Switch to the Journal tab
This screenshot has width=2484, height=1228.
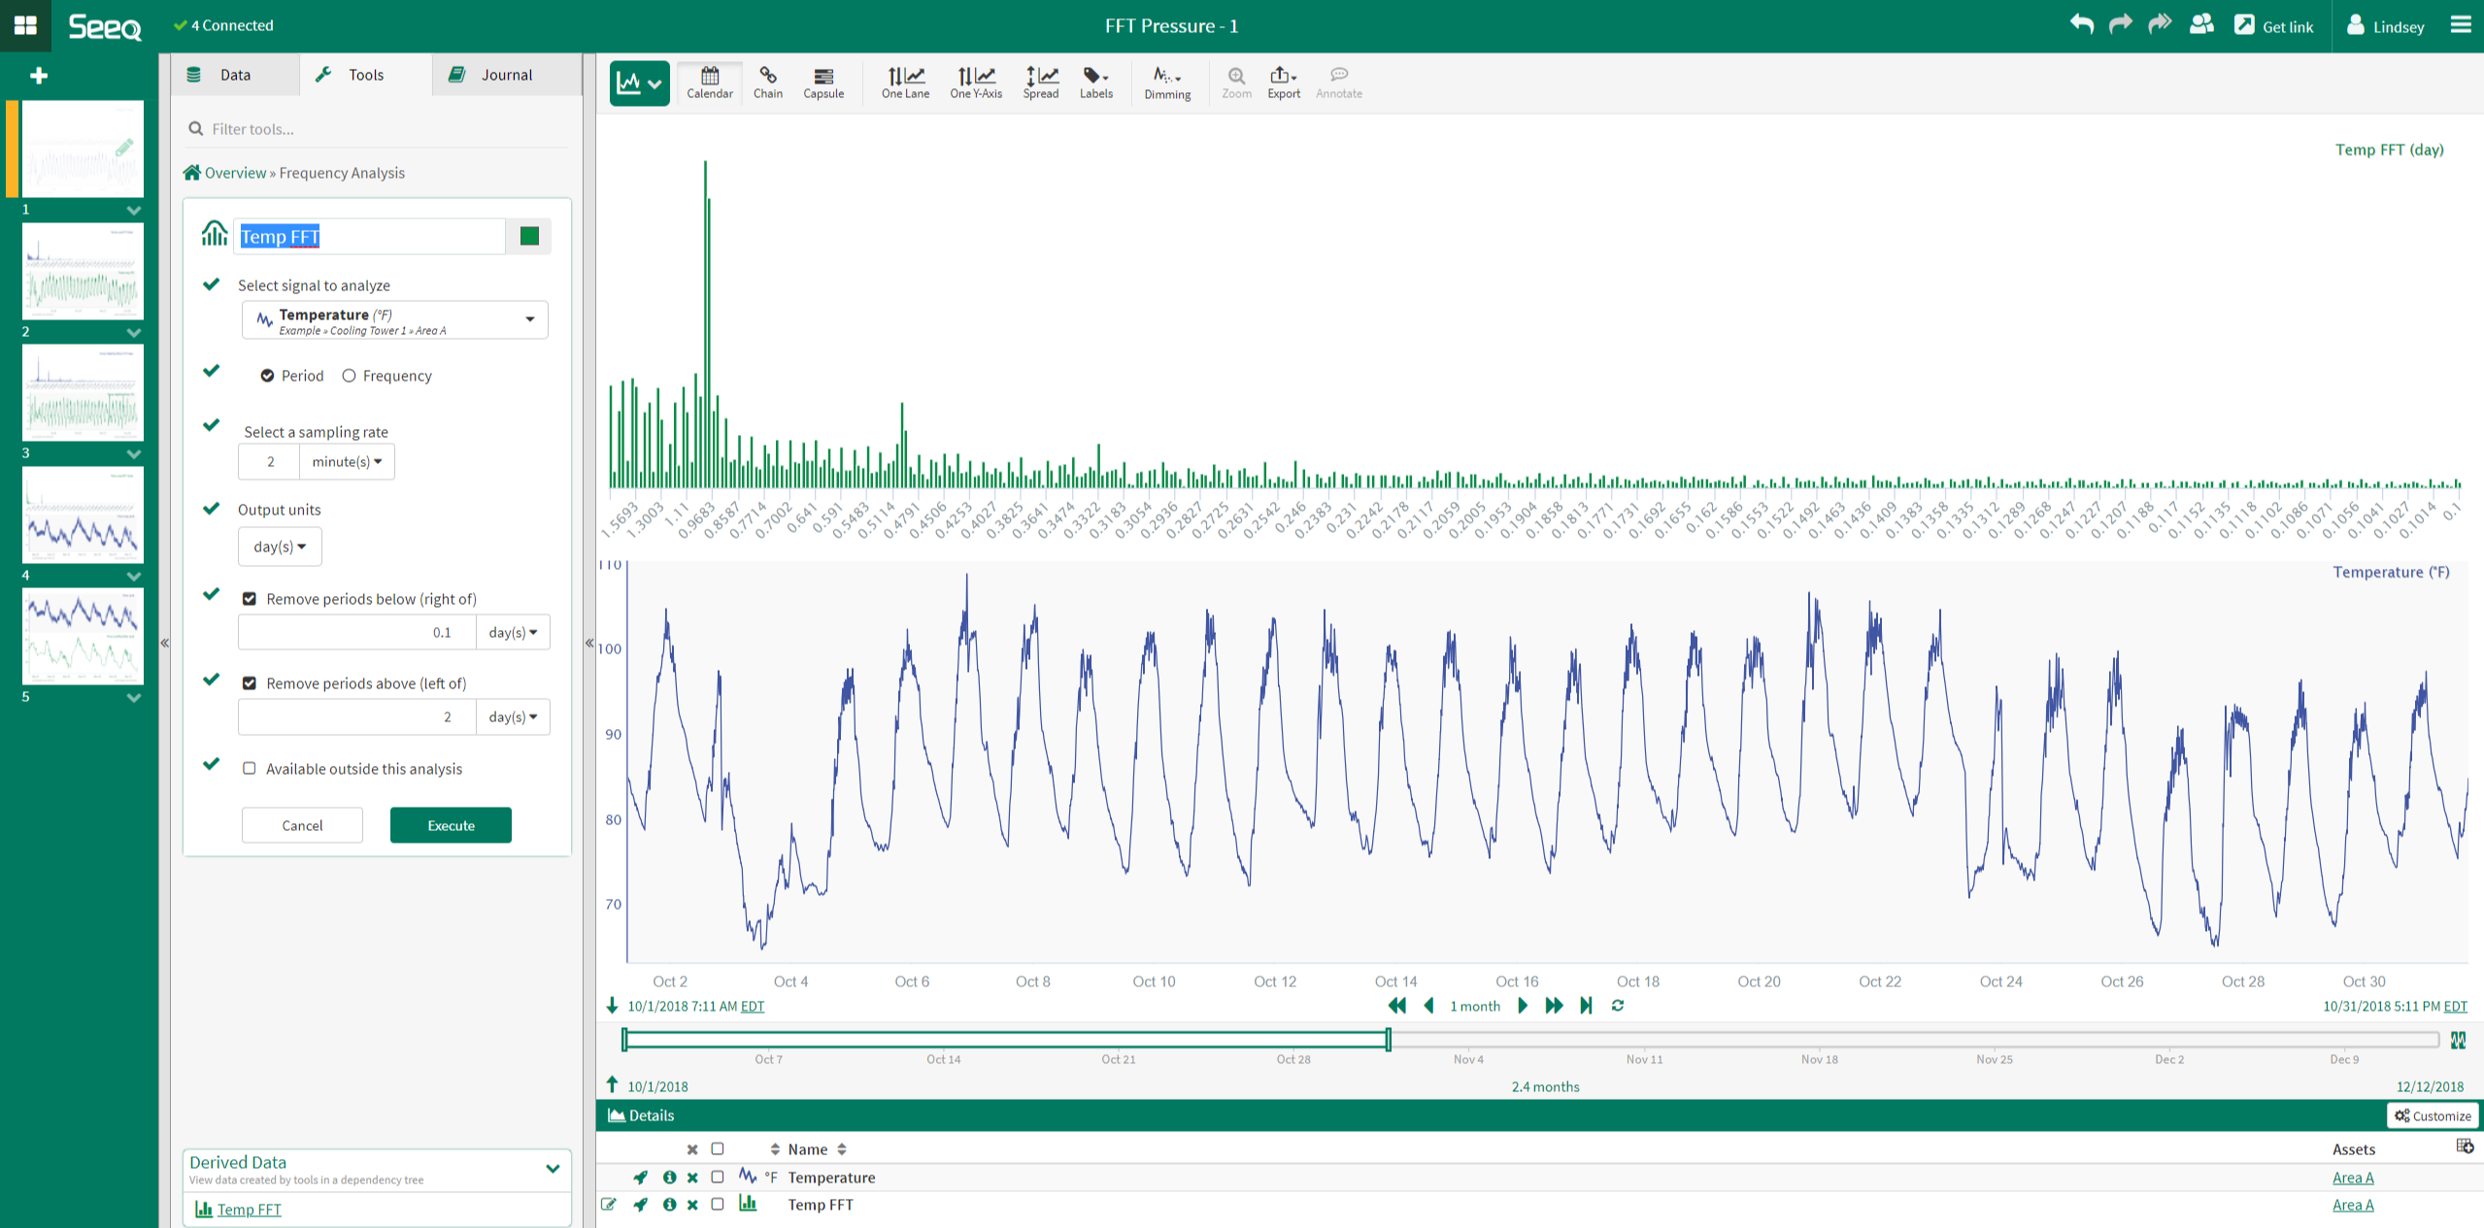(504, 74)
